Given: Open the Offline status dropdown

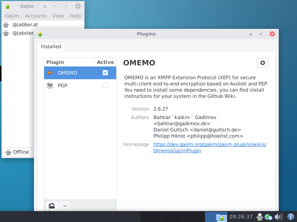Looking at the screenshot, I should (18, 152).
